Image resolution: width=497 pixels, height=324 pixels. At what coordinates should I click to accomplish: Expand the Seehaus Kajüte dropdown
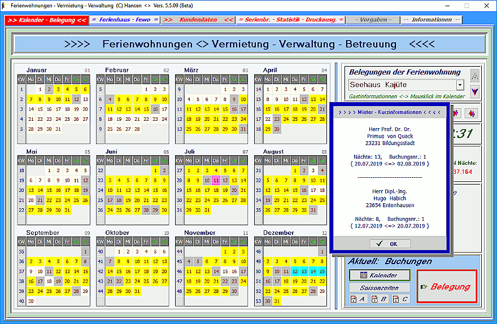[x=459, y=85]
